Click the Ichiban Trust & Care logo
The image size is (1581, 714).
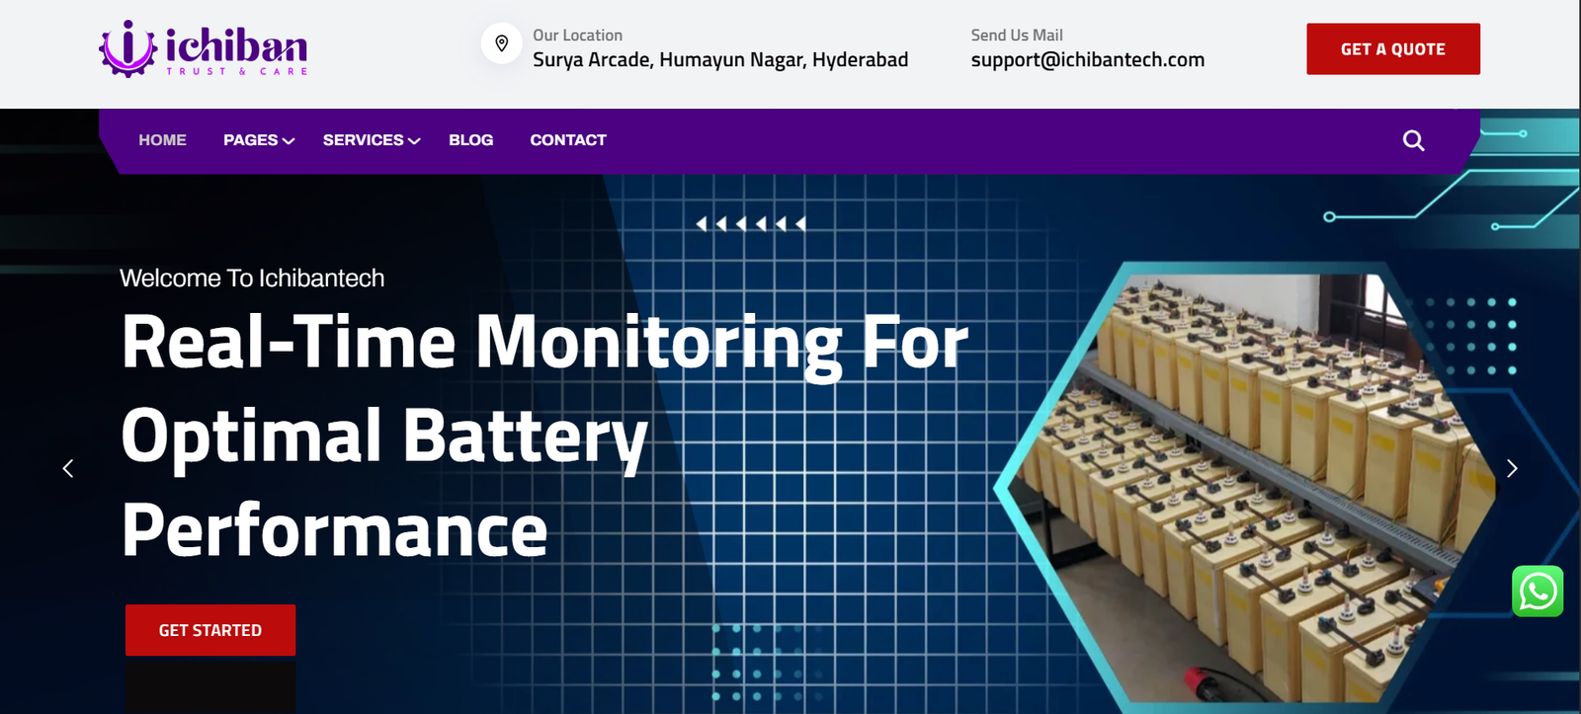204,48
